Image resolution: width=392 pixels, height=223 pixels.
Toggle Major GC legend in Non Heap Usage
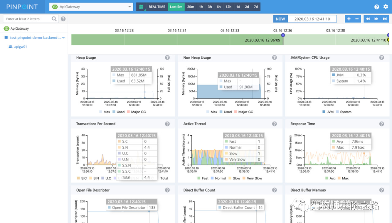(x=244, y=112)
